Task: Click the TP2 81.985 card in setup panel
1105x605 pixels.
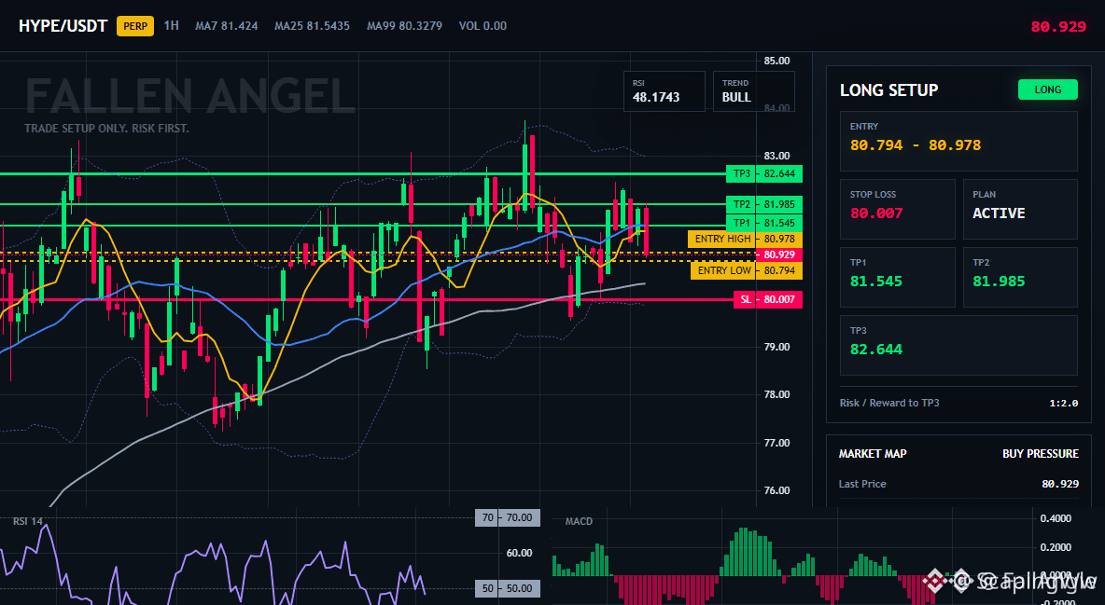Action: pos(1020,277)
